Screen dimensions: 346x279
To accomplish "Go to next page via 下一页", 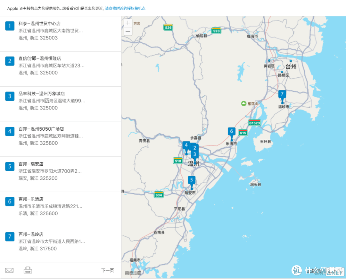I will click(107, 270).
